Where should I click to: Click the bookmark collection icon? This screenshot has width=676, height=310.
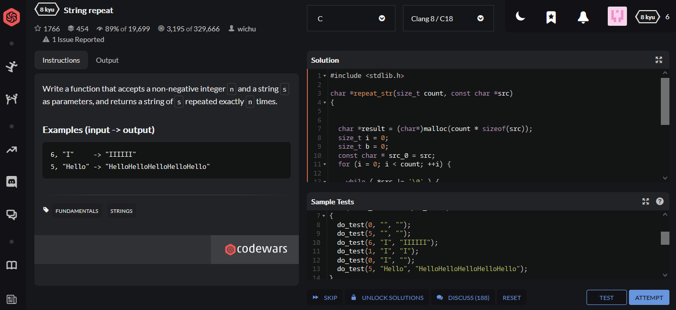(551, 17)
